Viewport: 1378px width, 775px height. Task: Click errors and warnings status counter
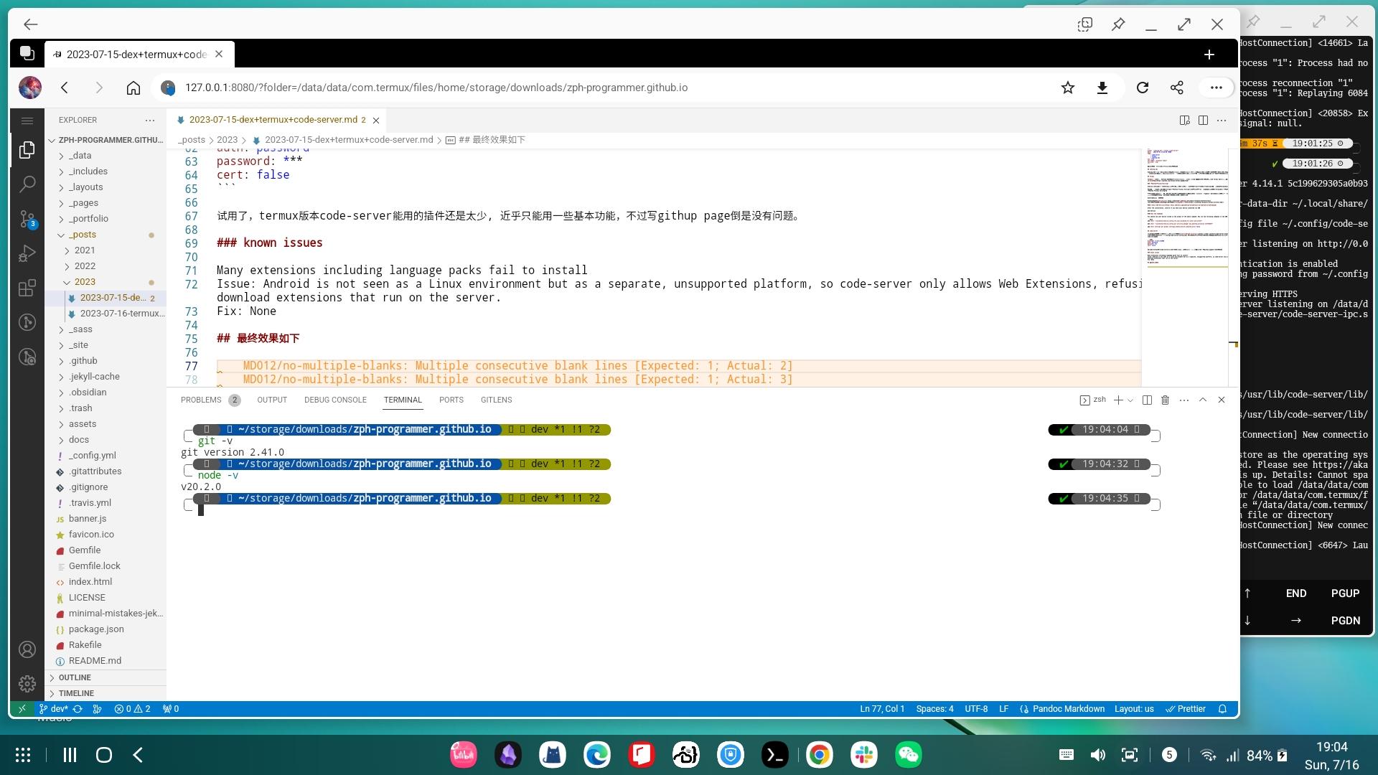click(132, 709)
